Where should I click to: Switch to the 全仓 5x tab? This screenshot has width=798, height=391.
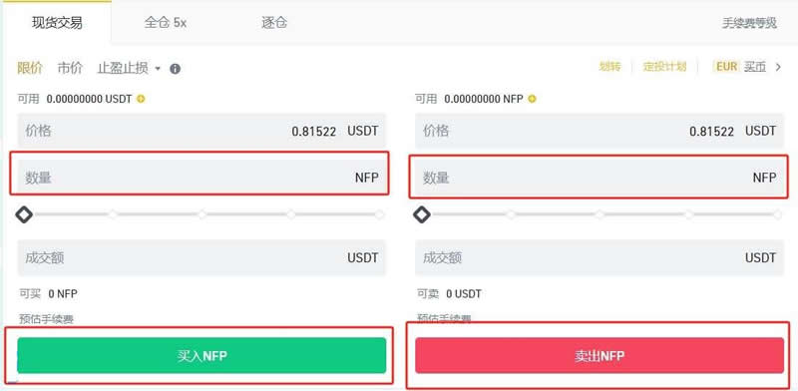165,23
